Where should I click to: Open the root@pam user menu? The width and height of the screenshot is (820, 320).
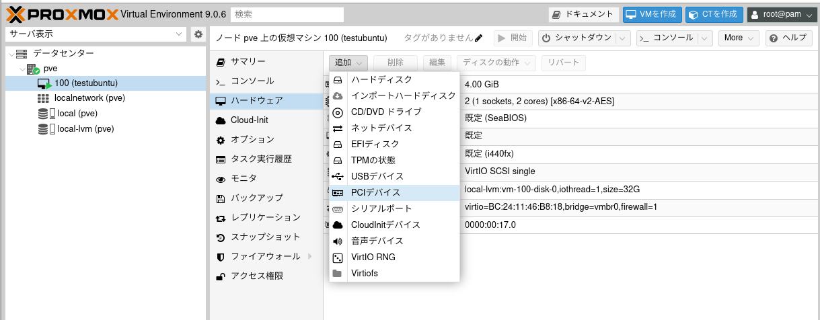pos(780,14)
